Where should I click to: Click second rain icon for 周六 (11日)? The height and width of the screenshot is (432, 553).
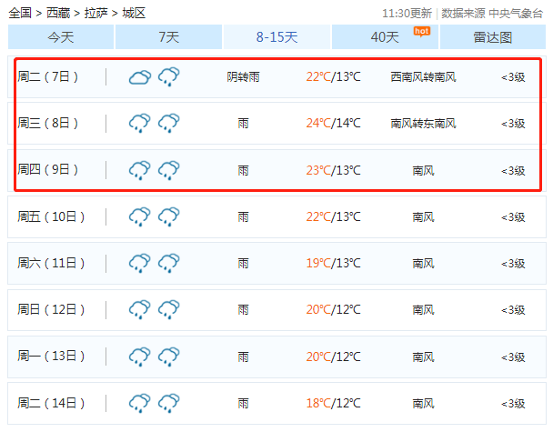tap(169, 263)
